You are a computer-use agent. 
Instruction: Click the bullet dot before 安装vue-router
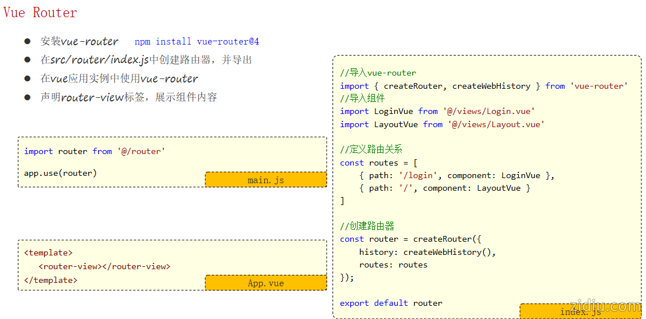[27, 41]
